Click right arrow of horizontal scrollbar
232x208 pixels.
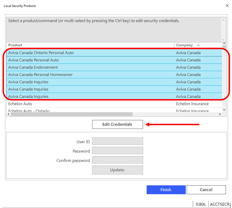(220, 114)
